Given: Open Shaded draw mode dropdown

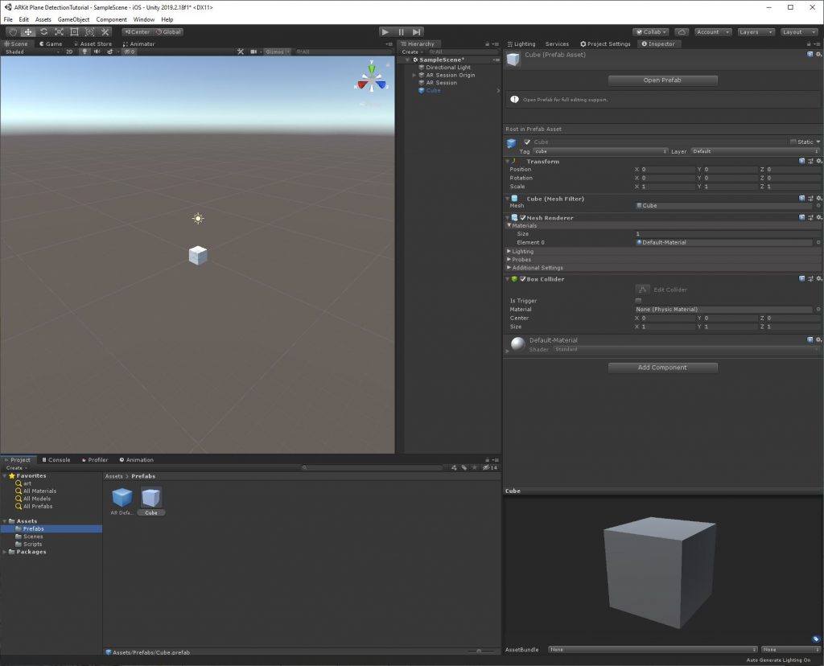Looking at the screenshot, I should [x=31, y=51].
